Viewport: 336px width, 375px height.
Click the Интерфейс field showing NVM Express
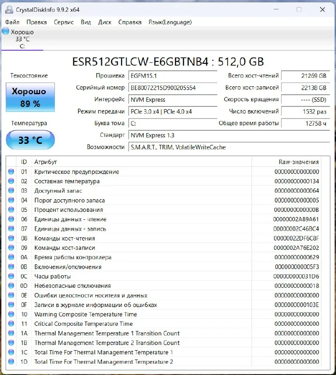[x=173, y=99]
